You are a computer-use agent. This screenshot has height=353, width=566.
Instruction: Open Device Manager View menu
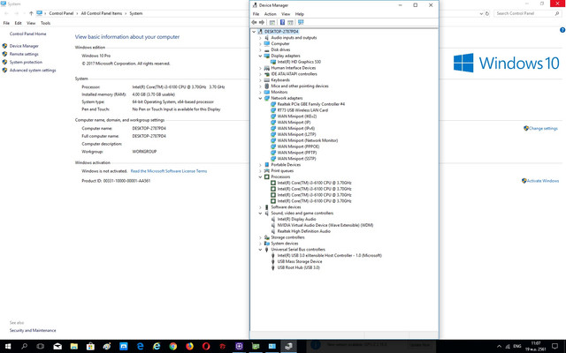286,14
